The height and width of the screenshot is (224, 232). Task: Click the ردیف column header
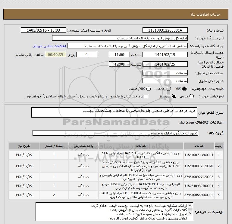218,146
